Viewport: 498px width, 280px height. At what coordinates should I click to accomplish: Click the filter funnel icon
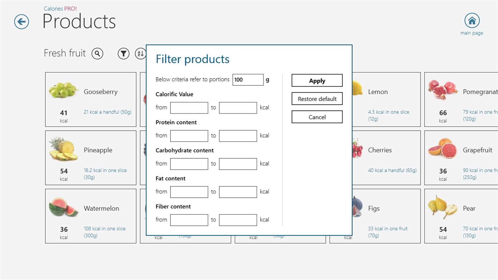123,54
